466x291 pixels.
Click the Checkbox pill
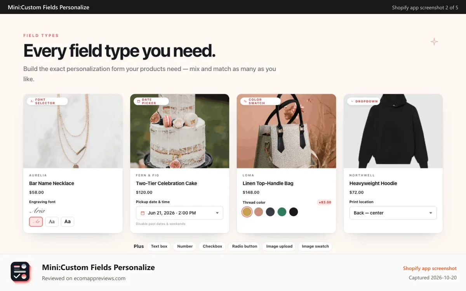[x=212, y=246]
